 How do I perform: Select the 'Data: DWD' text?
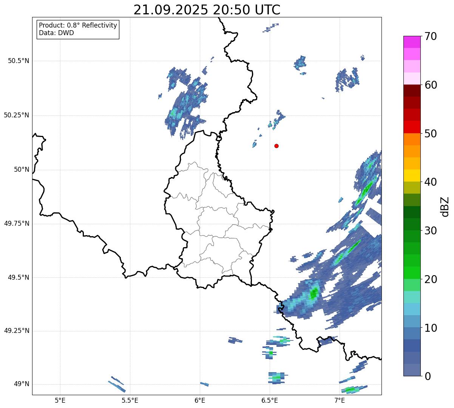click(x=56, y=33)
